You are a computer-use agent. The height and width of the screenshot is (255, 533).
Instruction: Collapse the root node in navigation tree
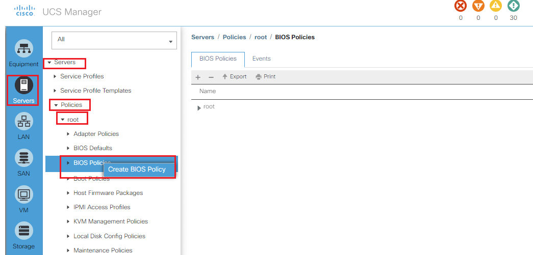pyautogui.click(x=63, y=120)
